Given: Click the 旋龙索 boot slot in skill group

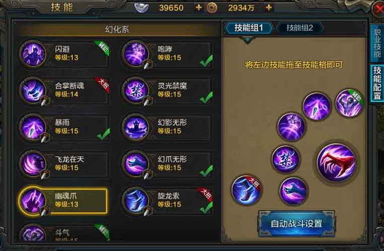Looking at the screenshot, I should (246, 190).
